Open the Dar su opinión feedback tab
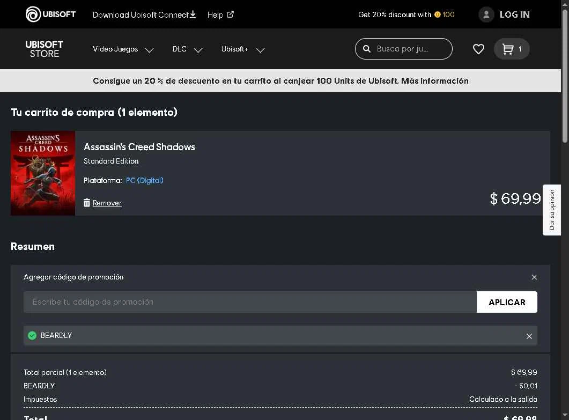The height and width of the screenshot is (420, 569). tap(552, 210)
